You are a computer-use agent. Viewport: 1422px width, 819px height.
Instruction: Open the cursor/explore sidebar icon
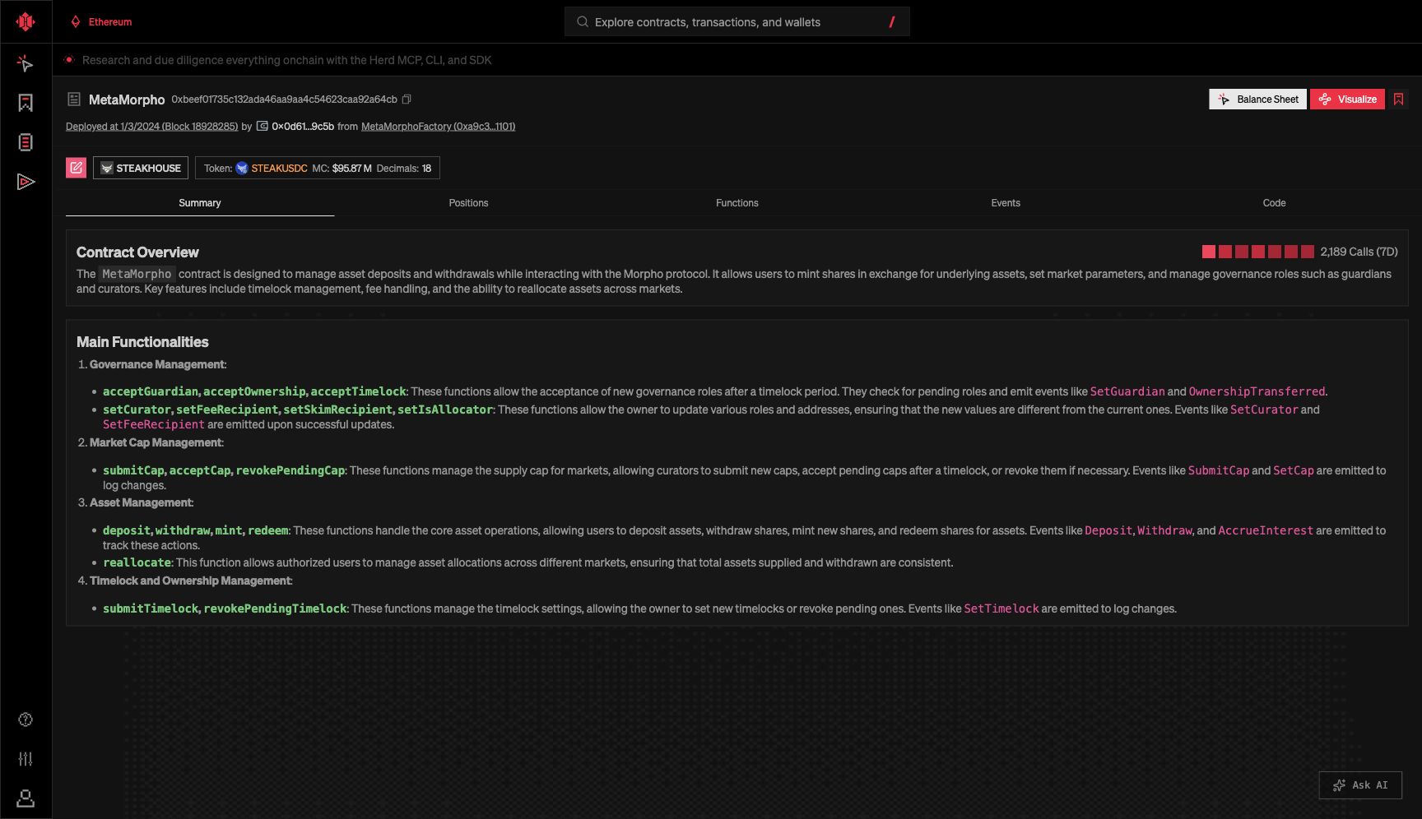pos(26,63)
